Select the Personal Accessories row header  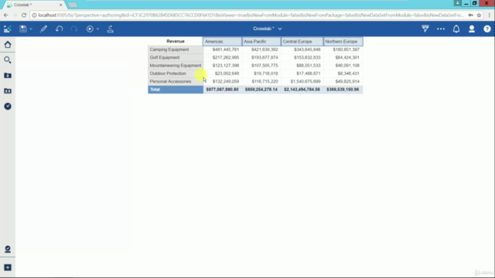click(x=176, y=81)
